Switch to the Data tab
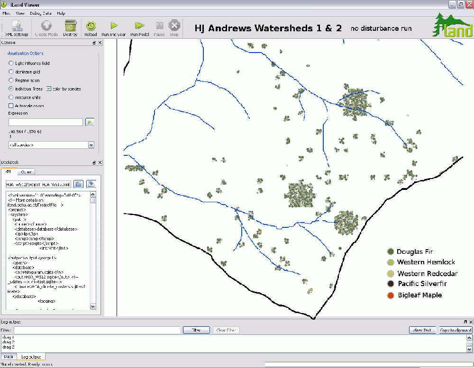This screenshot has height=368, width=474. point(9,357)
